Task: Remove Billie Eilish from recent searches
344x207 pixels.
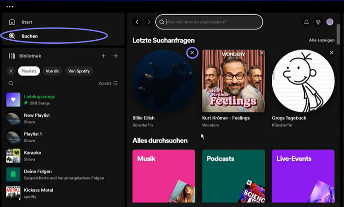Action: tap(192, 52)
